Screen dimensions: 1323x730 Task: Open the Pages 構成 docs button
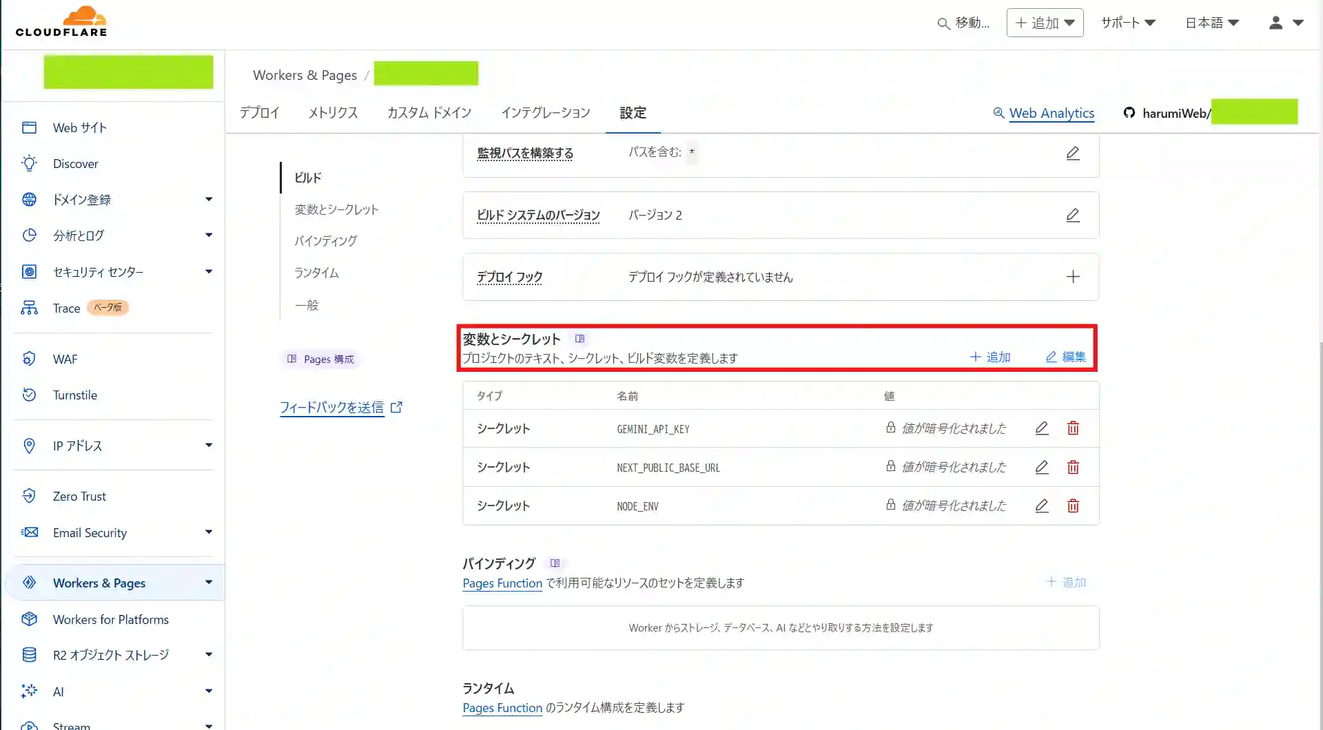320,359
